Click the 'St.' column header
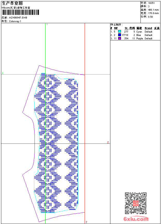 click(126, 28)
